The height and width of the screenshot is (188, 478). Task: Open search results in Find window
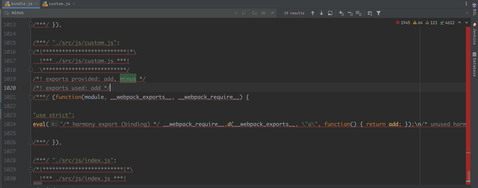pyautogui.click(x=330, y=13)
